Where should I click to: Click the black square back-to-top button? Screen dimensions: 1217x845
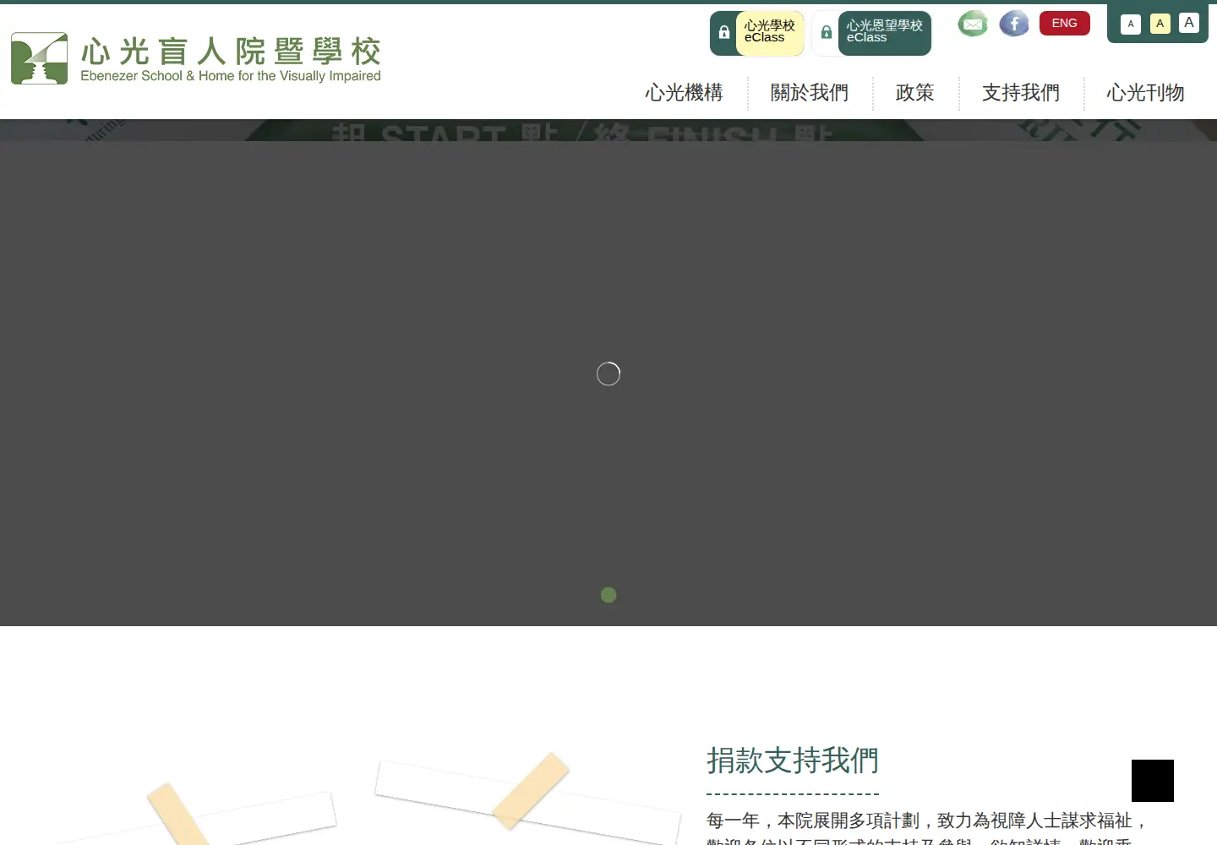pos(1153,781)
